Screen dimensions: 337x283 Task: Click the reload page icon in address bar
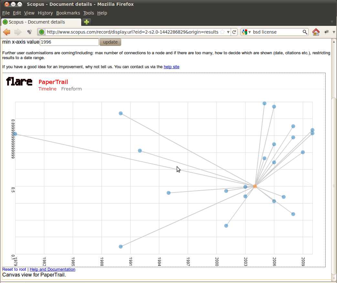[234, 32]
